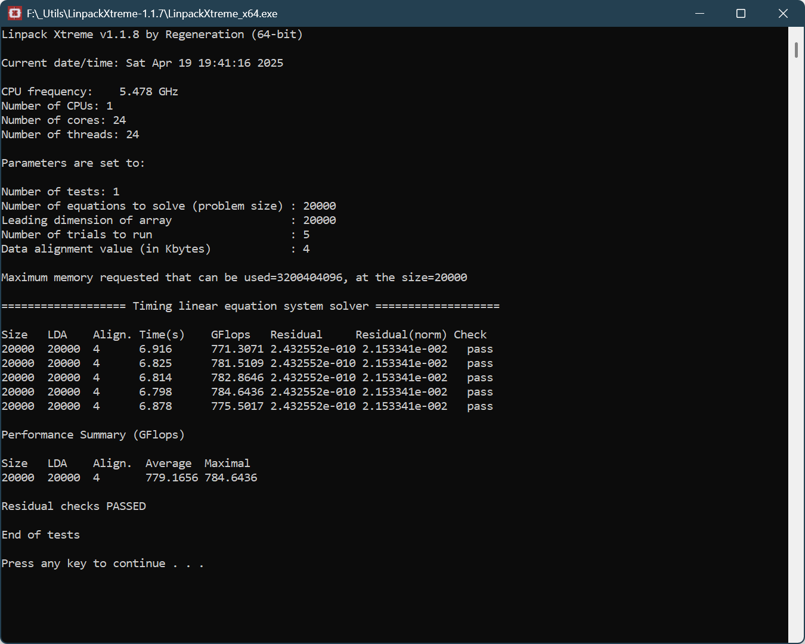Click the time value 6.814
This screenshot has height=644, width=805.
[x=156, y=378]
